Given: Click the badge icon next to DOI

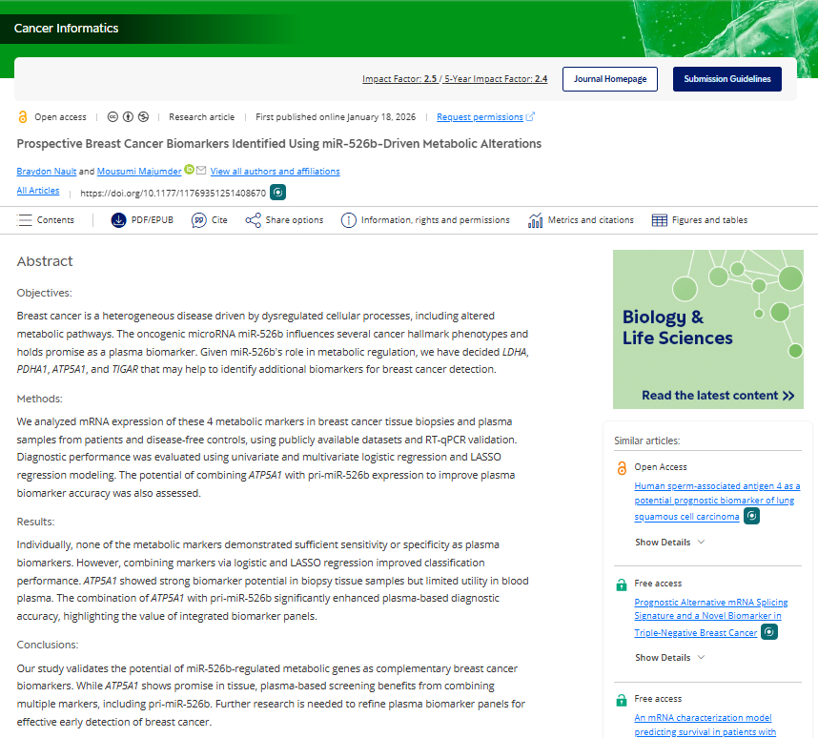Looking at the screenshot, I should click(x=277, y=193).
